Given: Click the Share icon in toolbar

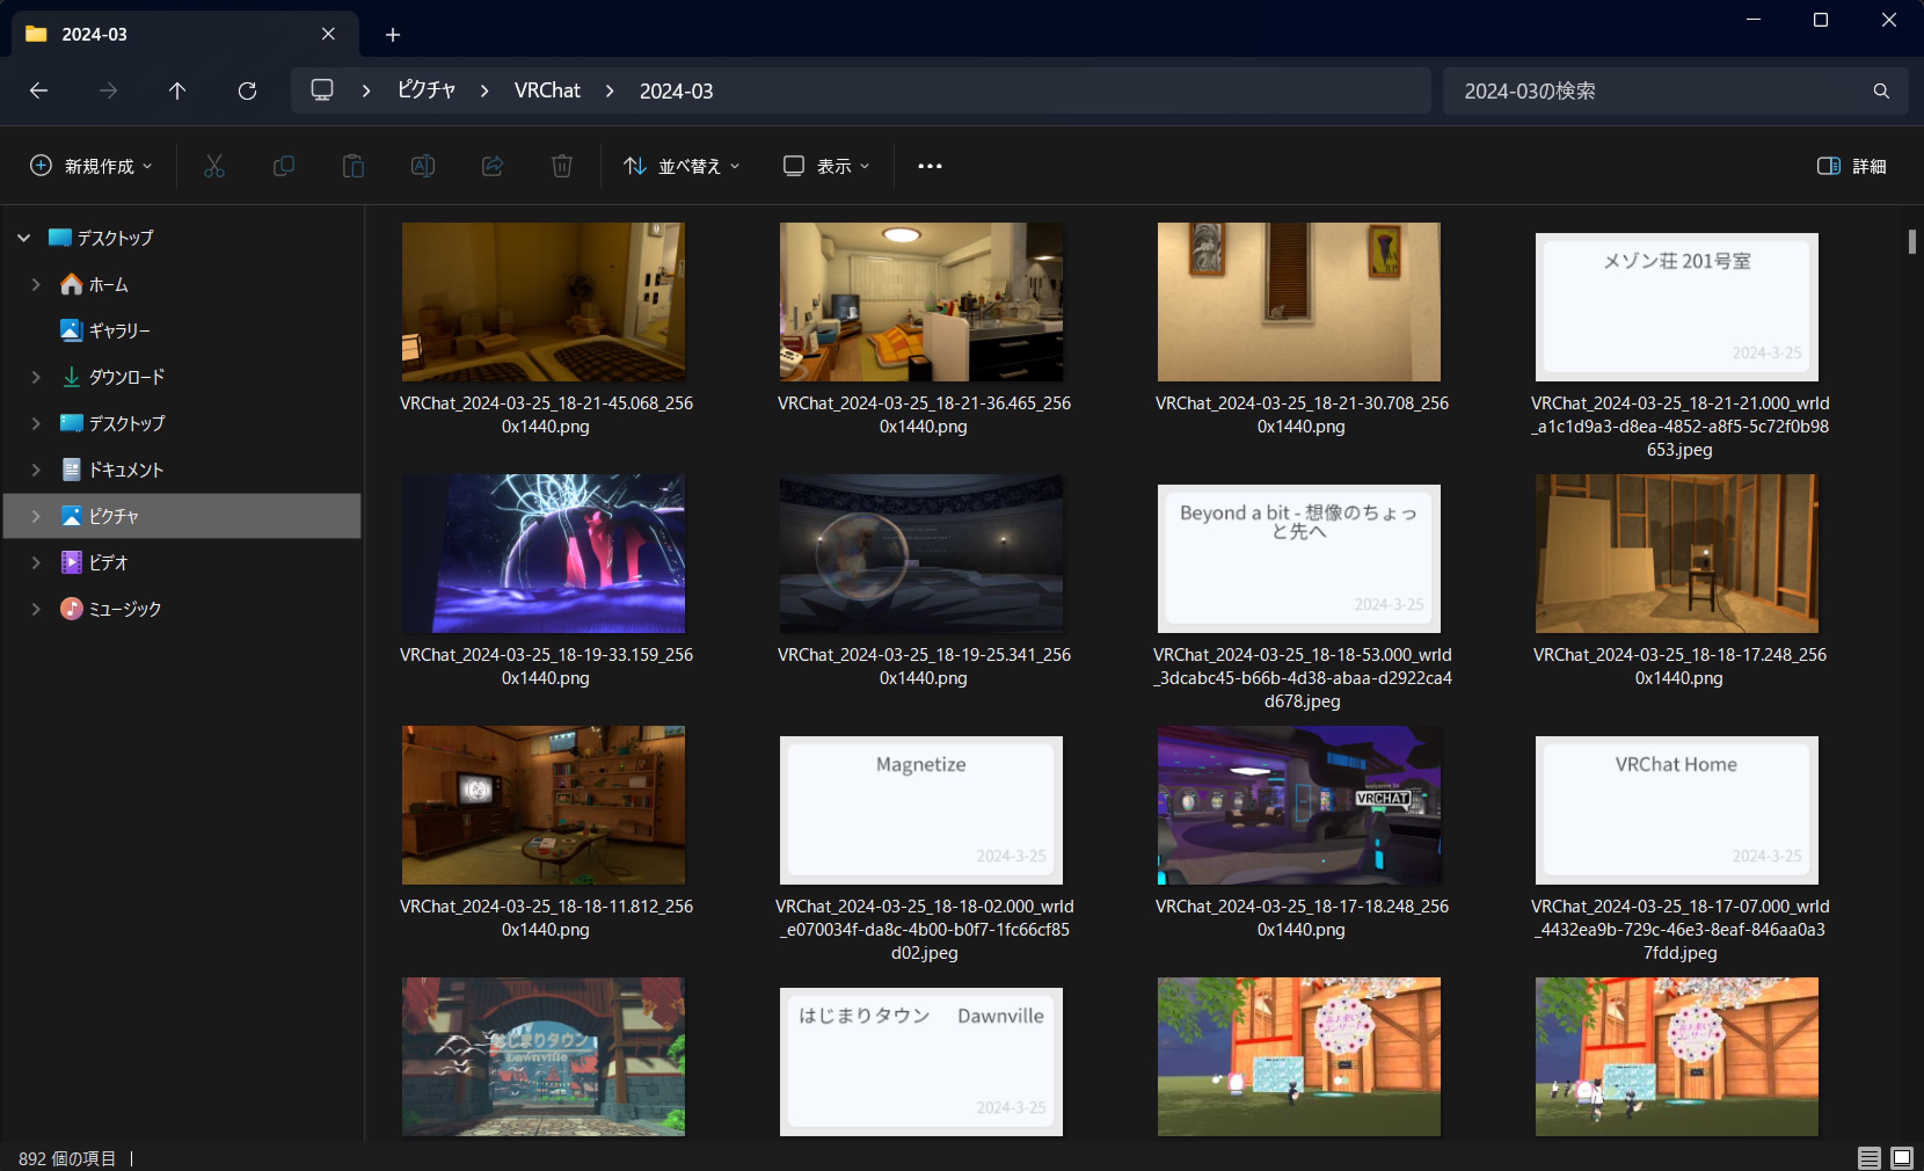Looking at the screenshot, I should click(x=492, y=166).
